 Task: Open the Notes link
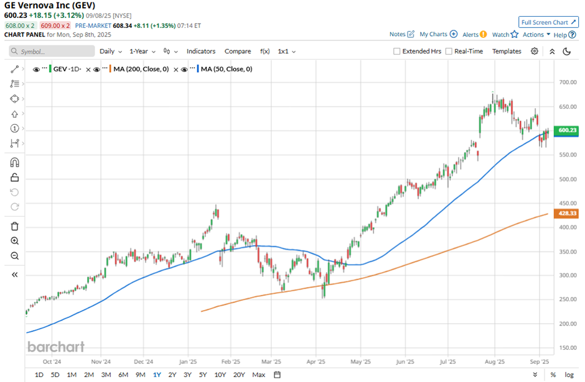click(x=397, y=34)
